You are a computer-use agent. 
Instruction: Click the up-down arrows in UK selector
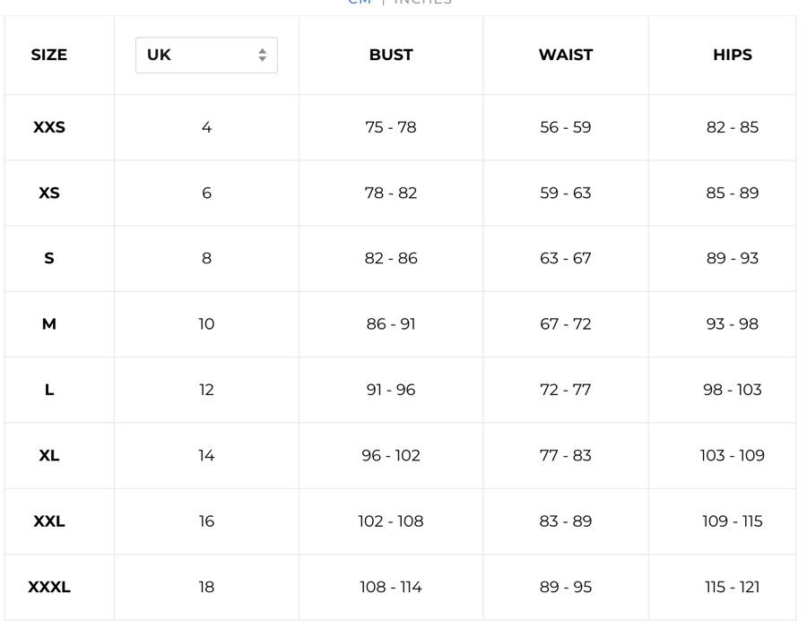[263, 55]
